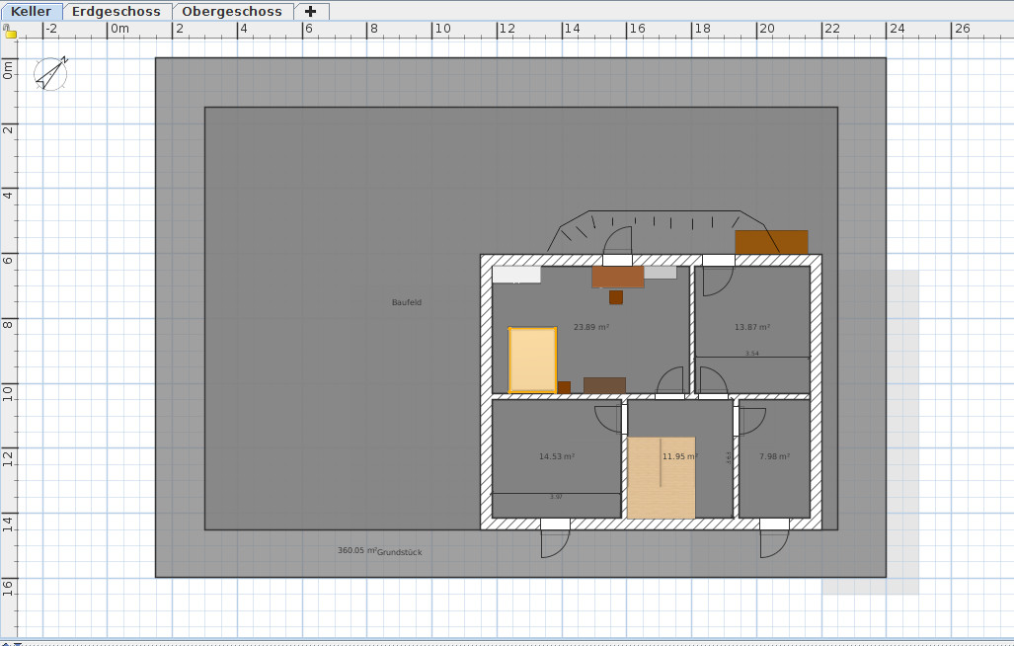Pick the white furniture in room's top-left corner
Viewport: 1014px width, 646px height.
pos(516,275)
